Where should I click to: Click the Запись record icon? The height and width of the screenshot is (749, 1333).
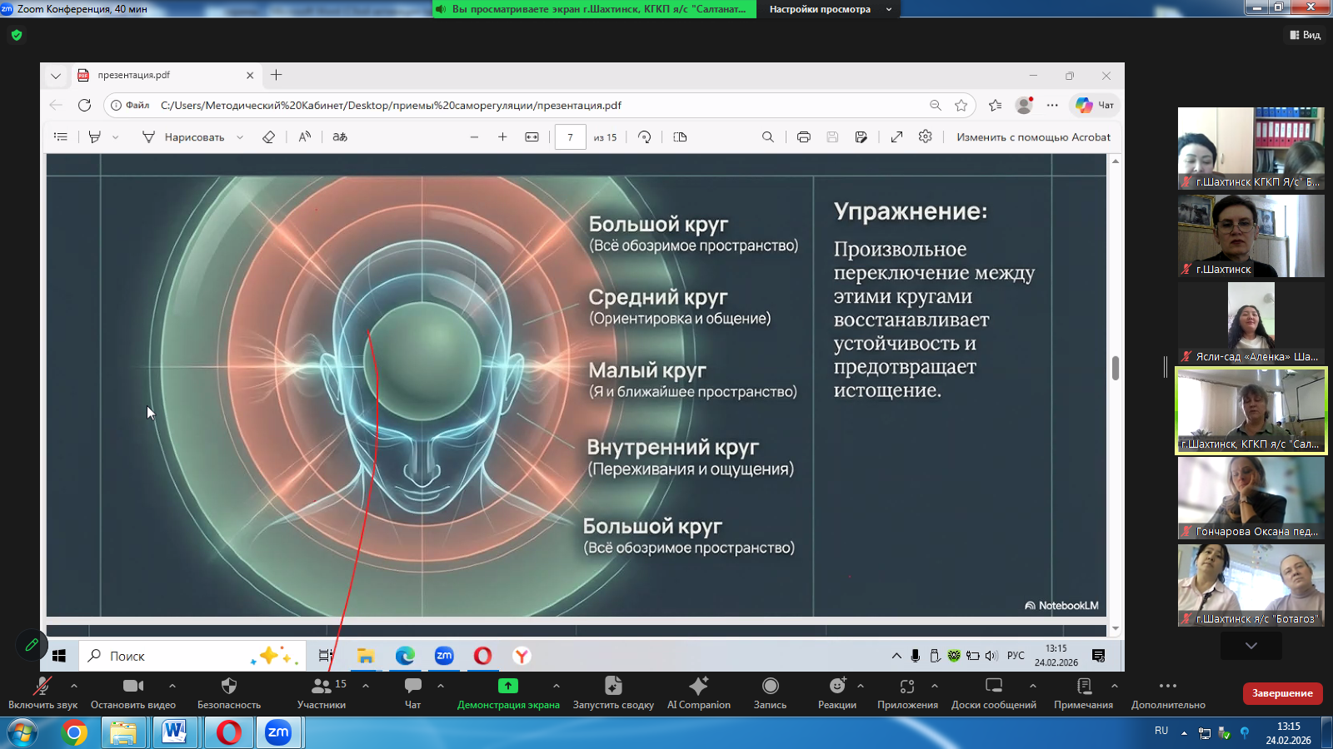pyautogui.click(x=770, y=687)
